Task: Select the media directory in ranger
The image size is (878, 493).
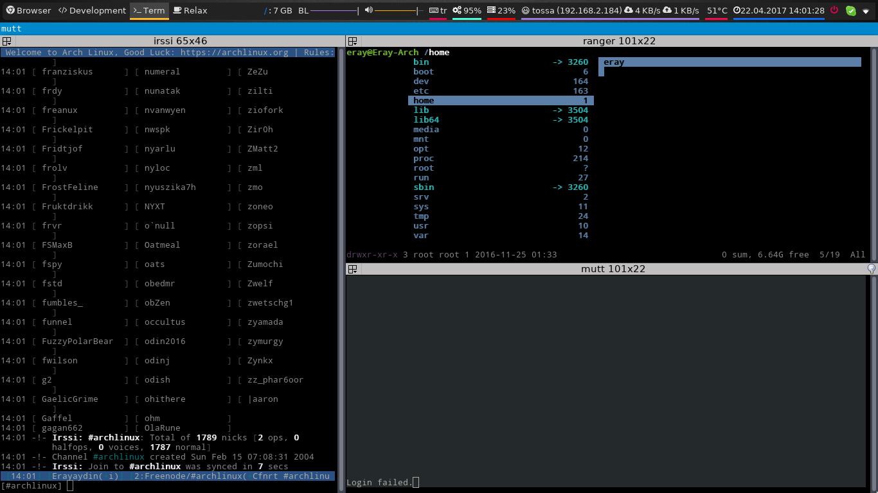Action: point(501,130)
